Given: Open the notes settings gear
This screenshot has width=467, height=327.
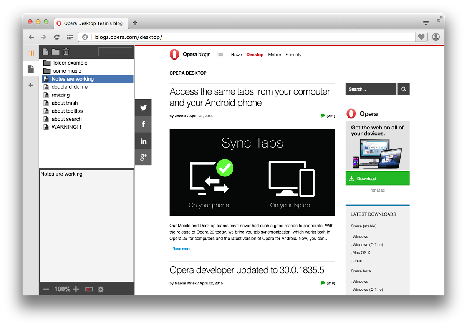Looking at the screenshot, I should (101, 289).
